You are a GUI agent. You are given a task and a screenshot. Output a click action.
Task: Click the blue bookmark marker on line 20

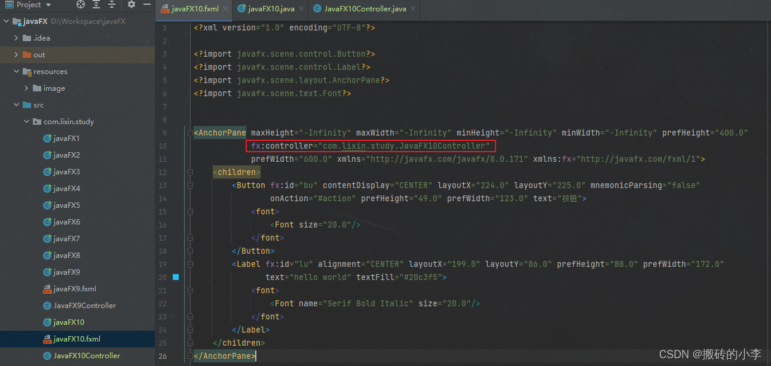coord(176,276)
